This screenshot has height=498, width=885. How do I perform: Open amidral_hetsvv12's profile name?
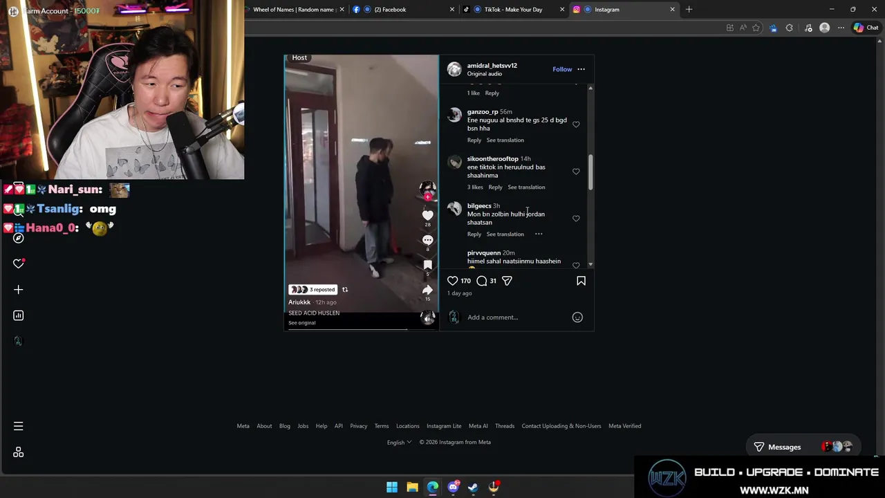pyautogui.click(x=492, y=66)
